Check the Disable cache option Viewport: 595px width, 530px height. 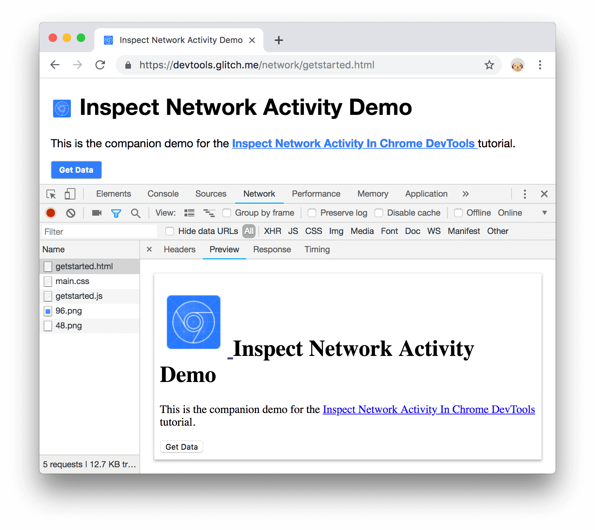pyautogui.click(x=379, y=213)
